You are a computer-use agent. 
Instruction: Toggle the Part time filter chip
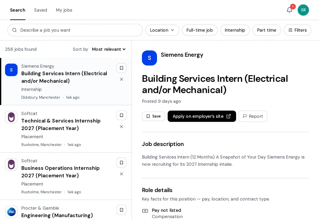click(x=267, y=30)
